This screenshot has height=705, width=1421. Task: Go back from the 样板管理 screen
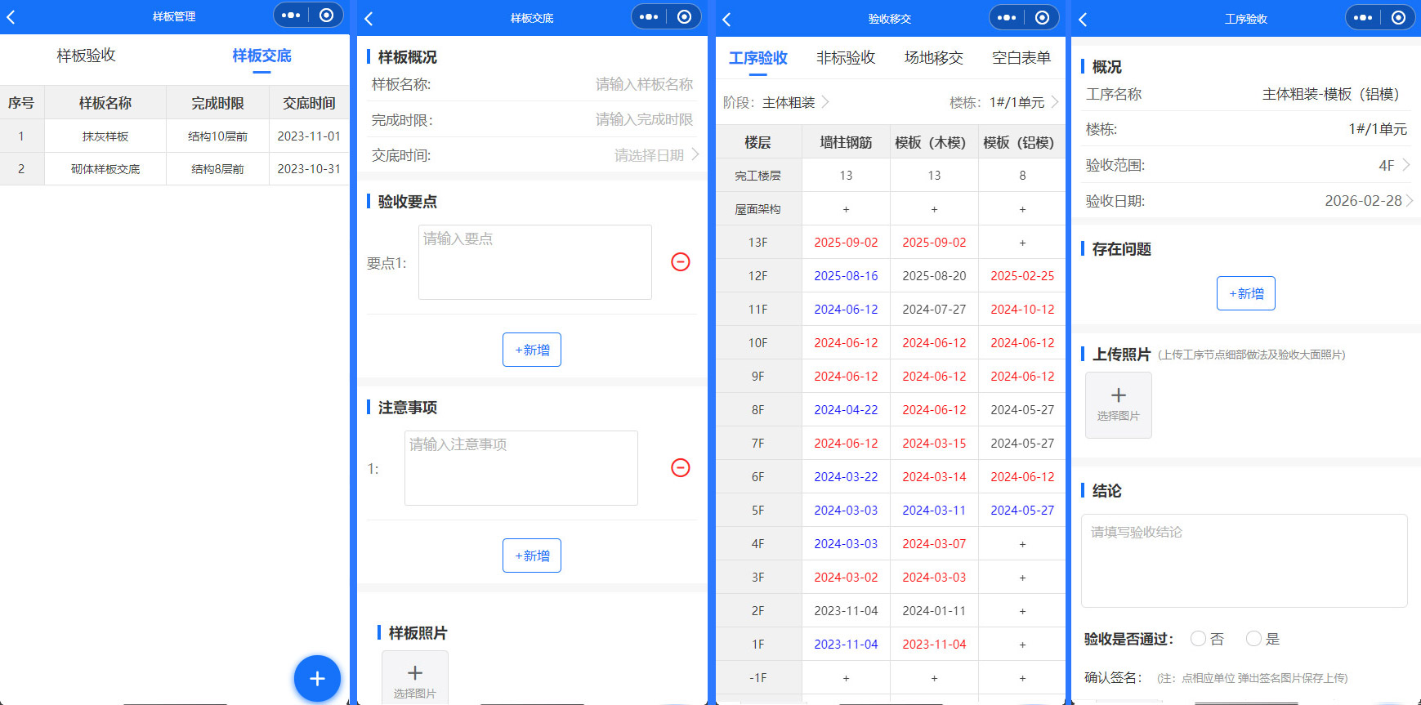tap(11, 16)
